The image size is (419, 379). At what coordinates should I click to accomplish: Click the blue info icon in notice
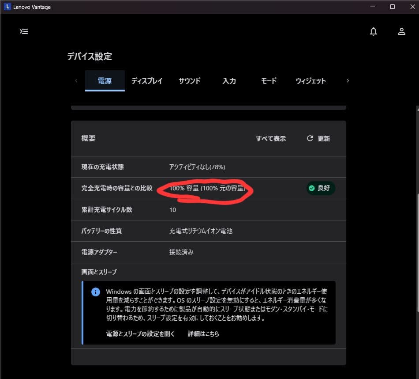tap(95, 292)
